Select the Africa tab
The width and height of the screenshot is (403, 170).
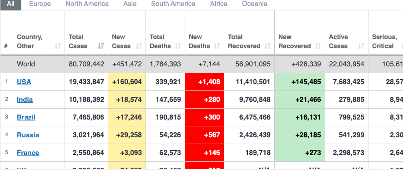218,4
